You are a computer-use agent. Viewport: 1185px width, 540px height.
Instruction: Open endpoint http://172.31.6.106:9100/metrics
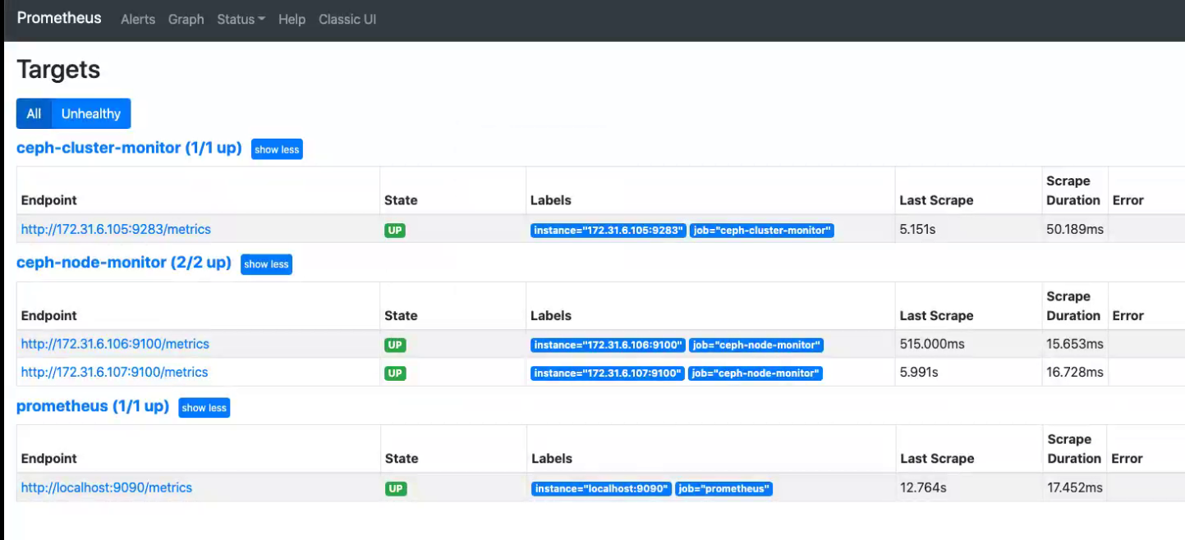[x=115, y=344]
